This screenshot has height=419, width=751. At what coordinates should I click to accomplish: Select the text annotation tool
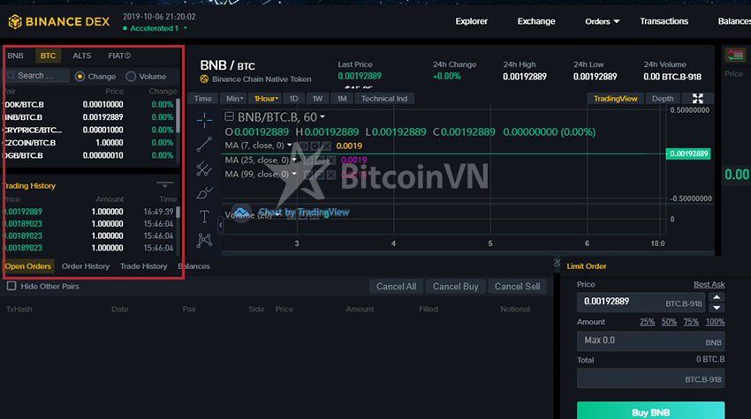tap(204, 216)
